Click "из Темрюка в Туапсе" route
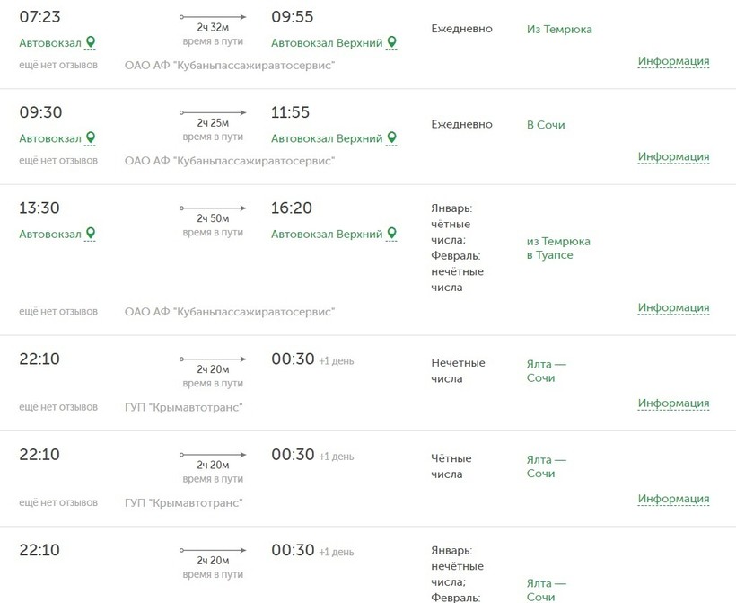736x603 pixels. coord(558,248)
